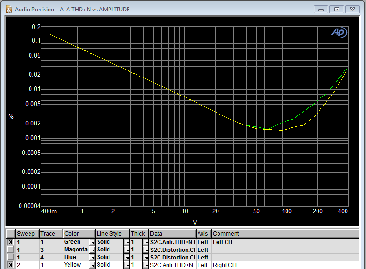Viewport: 366px width, 269px height.
Task: Open line style dropdown for Magenta trace
Action: [127, 250]
